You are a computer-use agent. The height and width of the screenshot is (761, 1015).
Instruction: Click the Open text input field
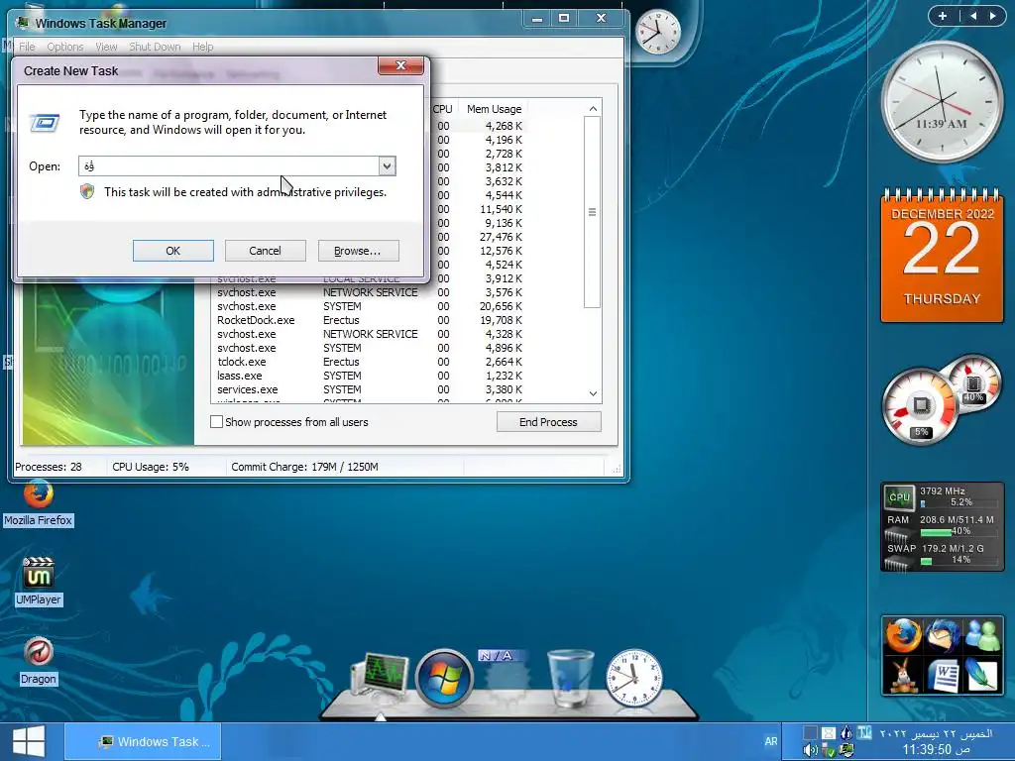pyautogui.click(x=229, y=166)
